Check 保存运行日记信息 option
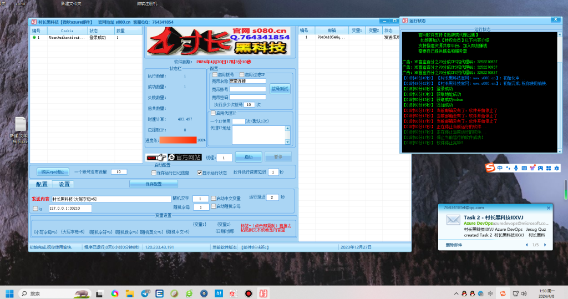Image resolution: width=568 pixels, height=299 pixels. click(x=154, y=173)
